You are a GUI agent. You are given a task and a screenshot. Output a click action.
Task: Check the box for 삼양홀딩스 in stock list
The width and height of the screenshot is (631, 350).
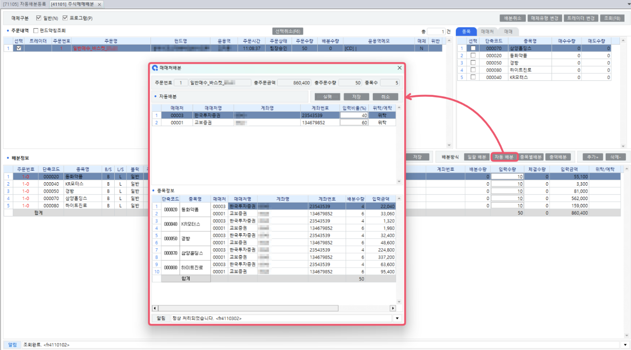click(x=473, y=48)
